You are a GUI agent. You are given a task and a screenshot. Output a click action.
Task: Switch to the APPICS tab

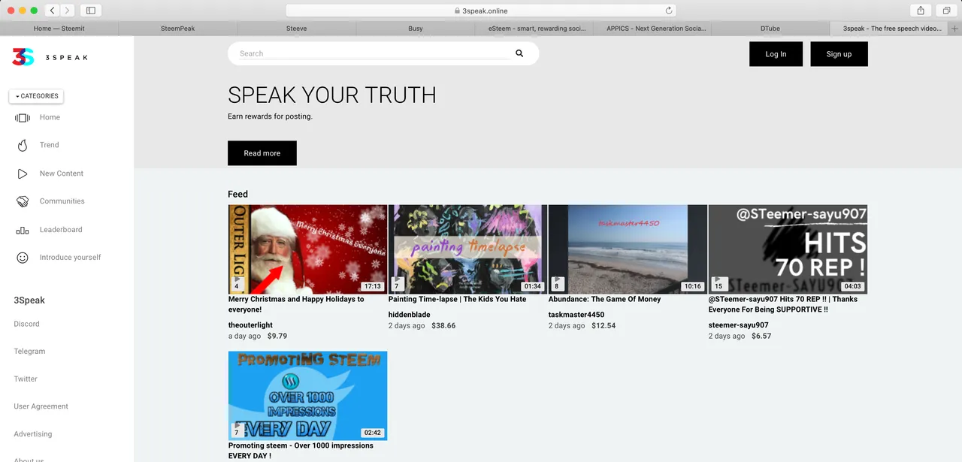tap(652, 29)
